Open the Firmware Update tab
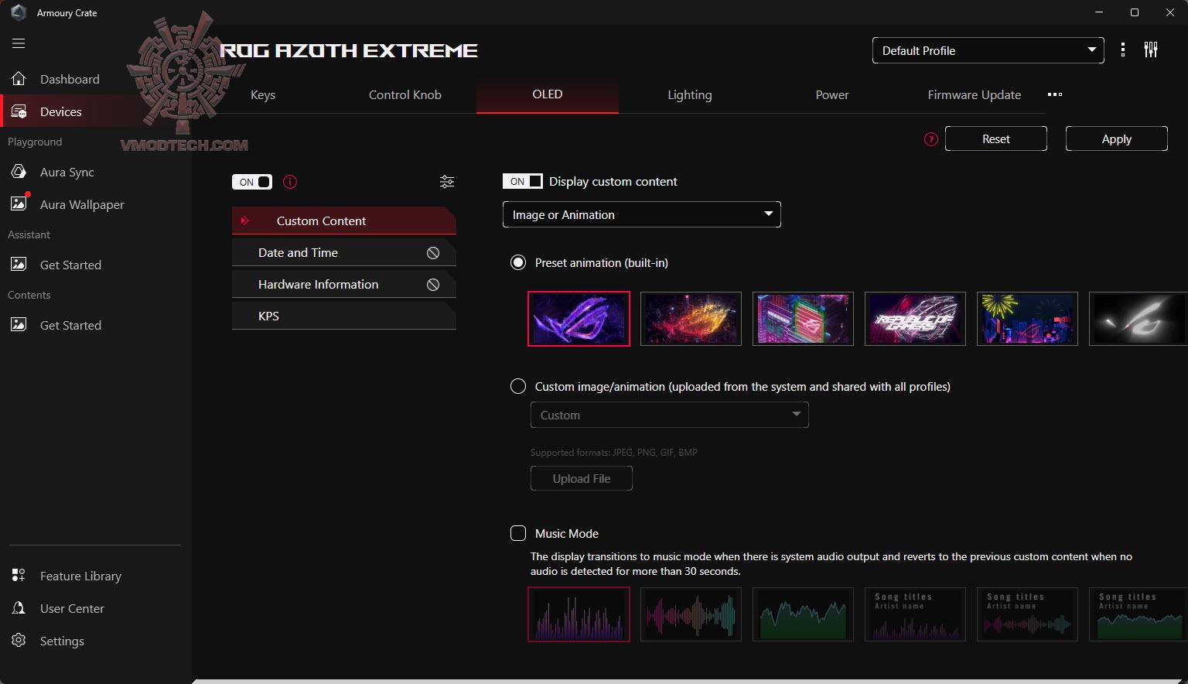This screenshot has width=1188, height=684. click(975, 94)
